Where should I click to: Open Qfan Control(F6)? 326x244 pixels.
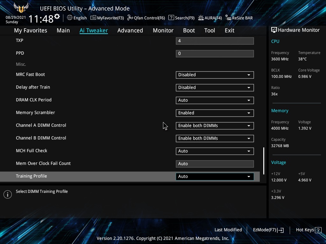click(x=146, y=18)
